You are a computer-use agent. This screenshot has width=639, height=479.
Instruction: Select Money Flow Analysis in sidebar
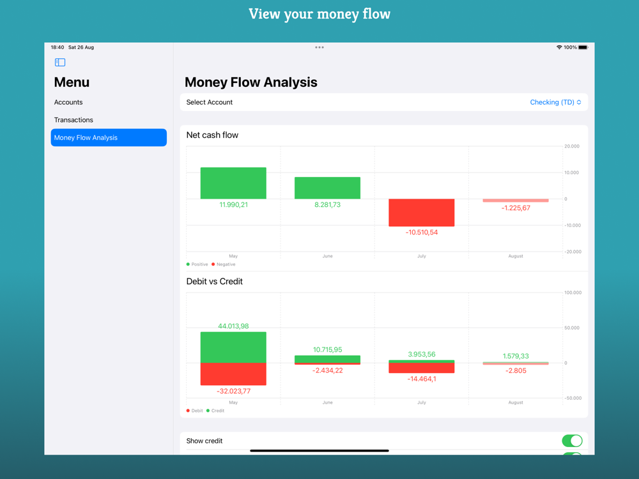click(x=109, y=138)
